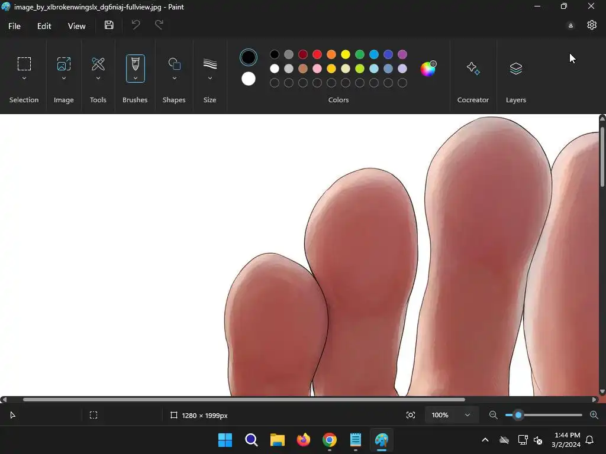This screenshot has height=454, width=606.
Task: Open the Layers panel
Action: click(516, 69)
